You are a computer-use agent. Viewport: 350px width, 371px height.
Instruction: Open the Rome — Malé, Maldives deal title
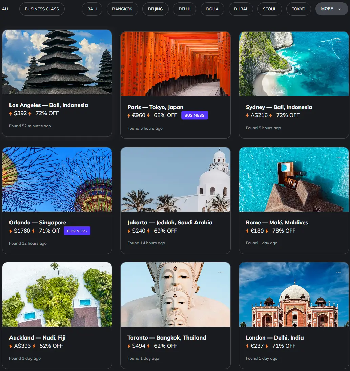pos(277,222)
